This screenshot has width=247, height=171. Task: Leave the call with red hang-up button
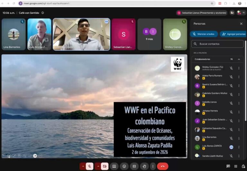click(x=162, y=166)
